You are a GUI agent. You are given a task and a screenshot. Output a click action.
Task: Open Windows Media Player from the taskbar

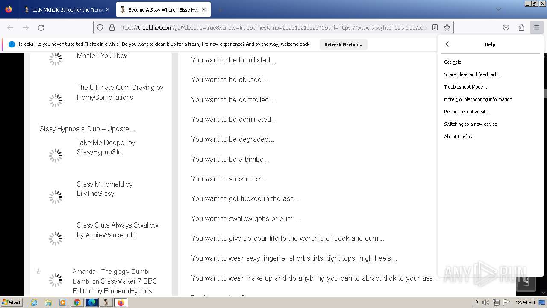[x=63, y=302]
